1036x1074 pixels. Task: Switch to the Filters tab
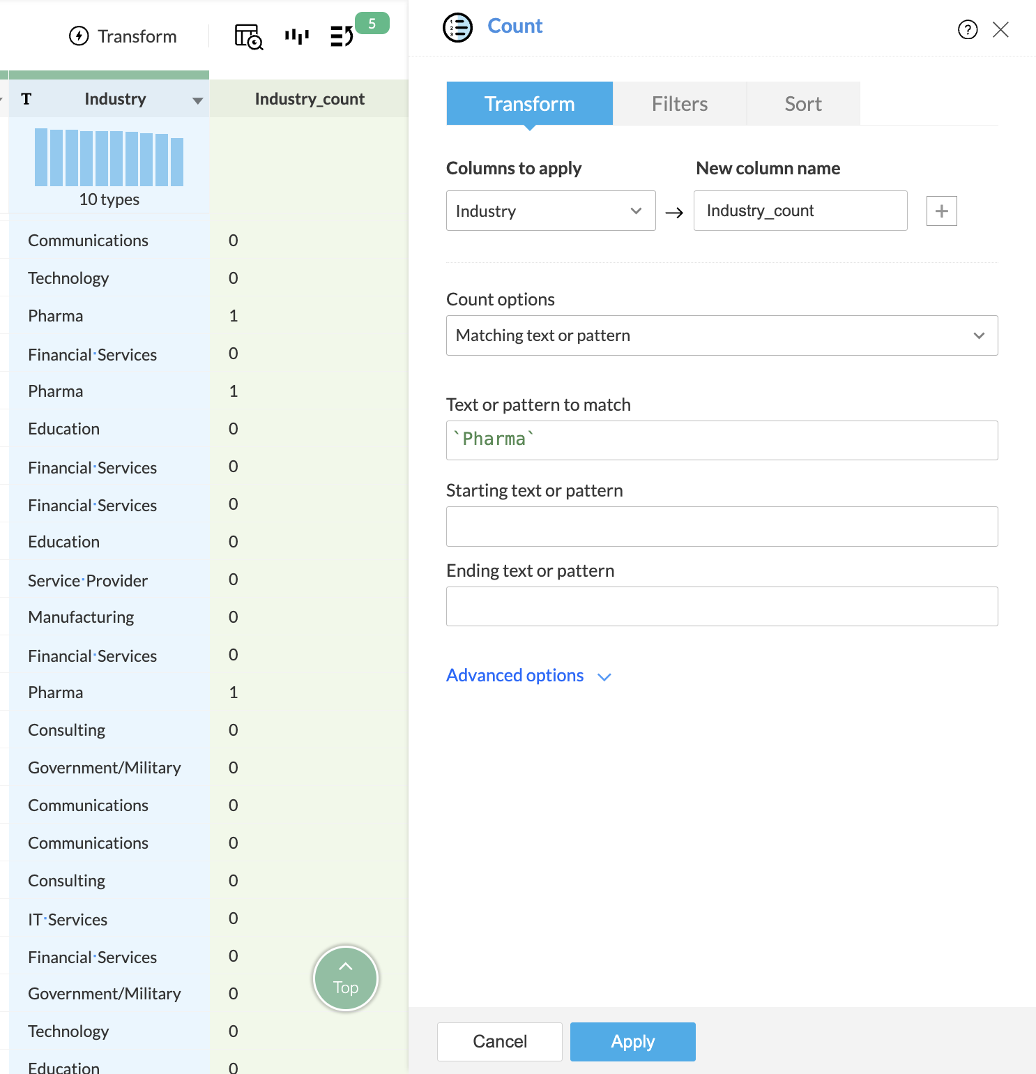679,104
